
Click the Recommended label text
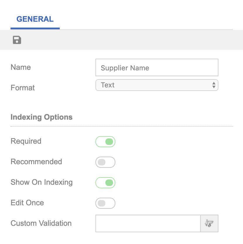click(x=36, y=162)
